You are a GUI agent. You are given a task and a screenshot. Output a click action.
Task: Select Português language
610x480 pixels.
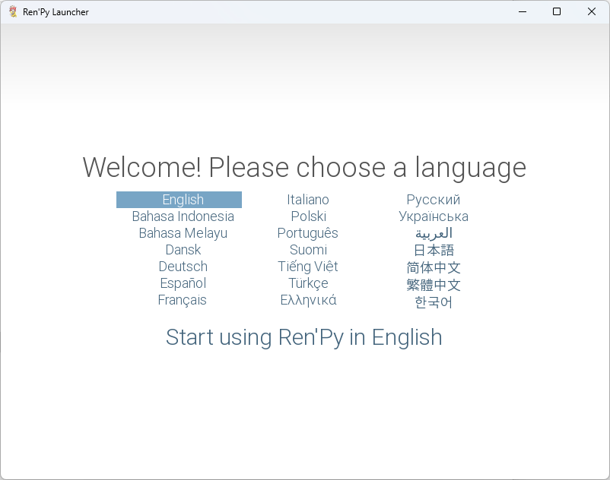(308, 233)
